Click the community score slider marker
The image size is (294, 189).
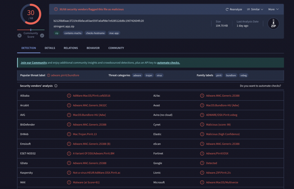click(x=31, y=30)
